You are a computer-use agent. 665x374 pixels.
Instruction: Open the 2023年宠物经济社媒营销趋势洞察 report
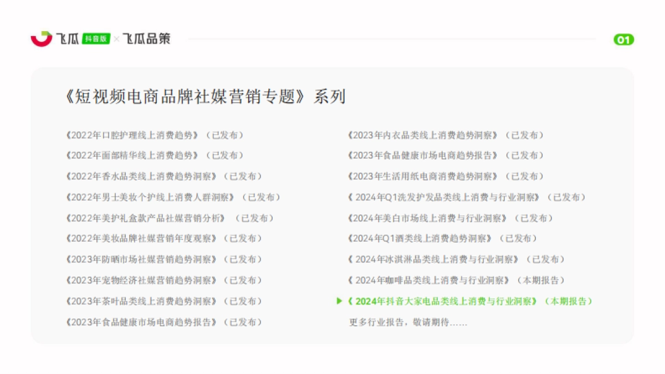tap(141, 280)
